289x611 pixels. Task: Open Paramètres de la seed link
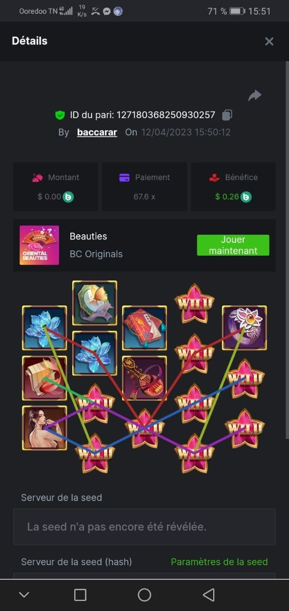click(219, 562)
